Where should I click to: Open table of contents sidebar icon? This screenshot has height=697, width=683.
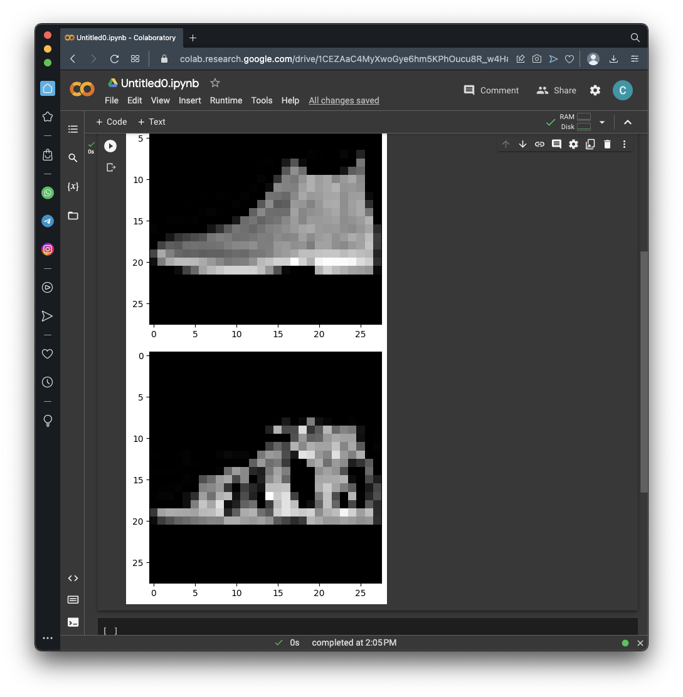tap(73, 129)
